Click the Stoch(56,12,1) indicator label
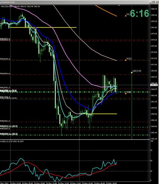 pyautogui.click(x=12, y=141)
